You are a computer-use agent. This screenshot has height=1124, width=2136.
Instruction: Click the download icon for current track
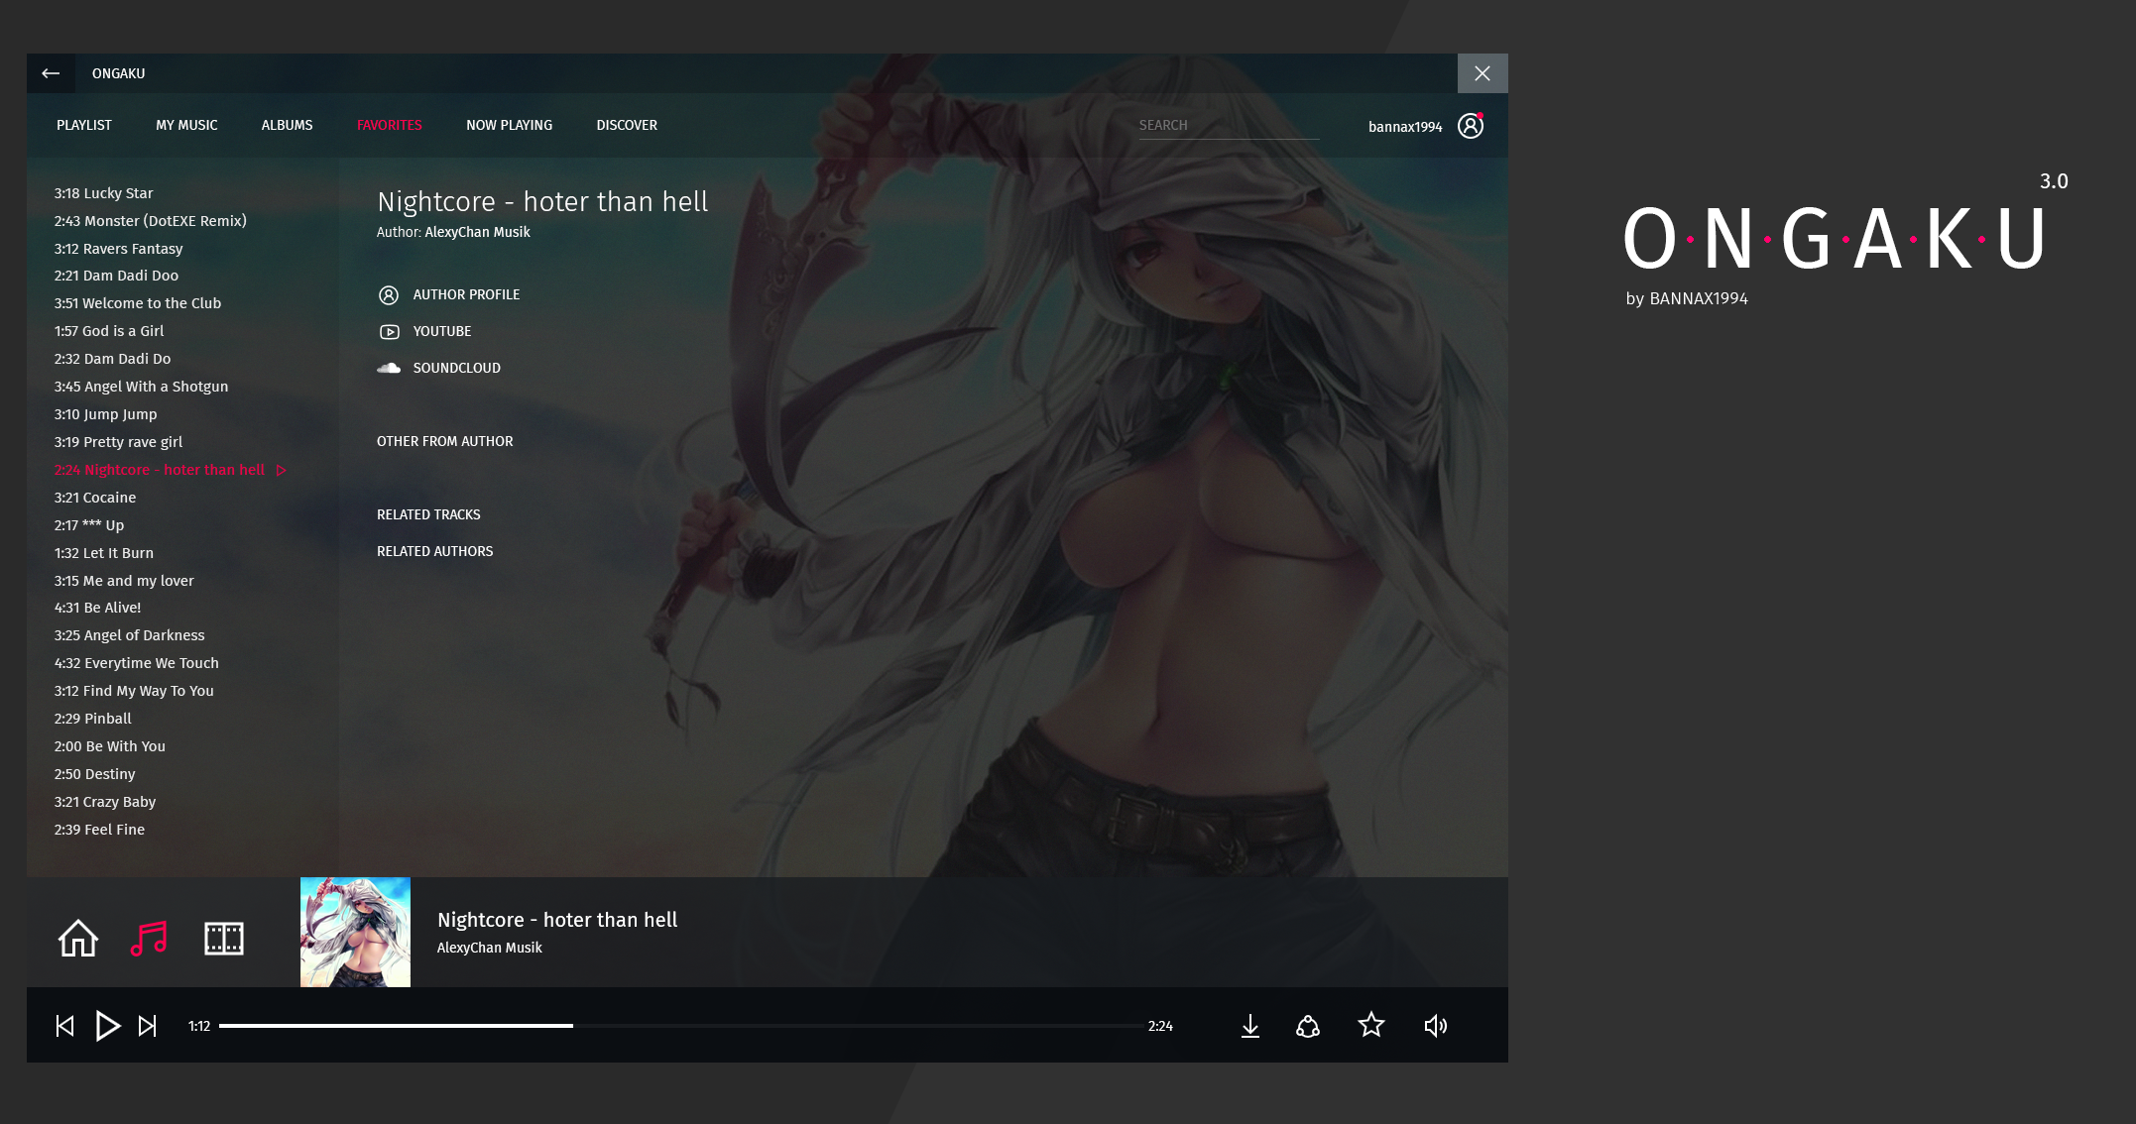[1248, 1025]
